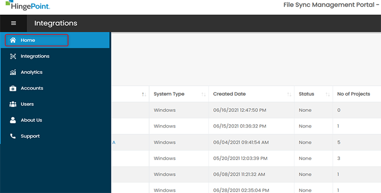Open the blue link ending in A

113,143
